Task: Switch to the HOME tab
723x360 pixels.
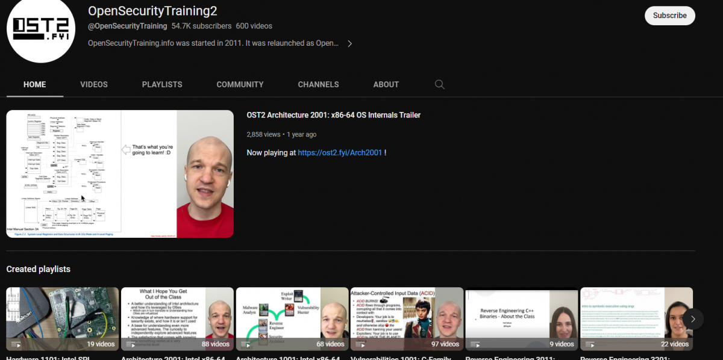Action: (x=34, y=84)
